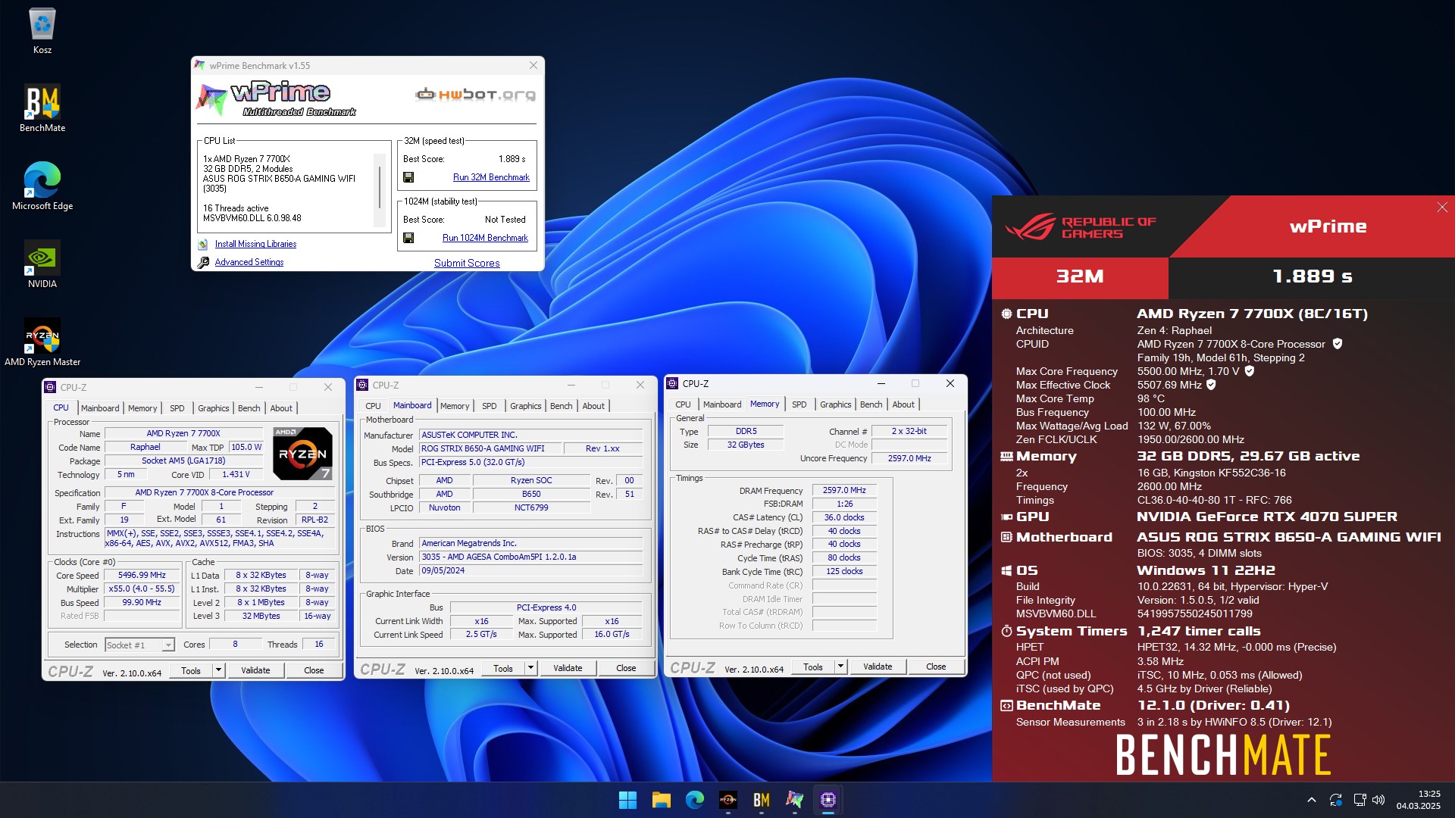Open SPD tab in Mainboard CPU-Z window

pyautogui.click(x=490, y=406)
